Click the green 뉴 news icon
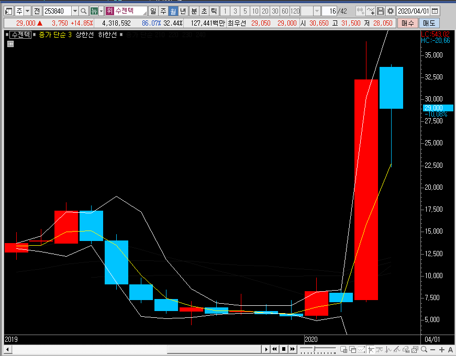 (94, 12)
